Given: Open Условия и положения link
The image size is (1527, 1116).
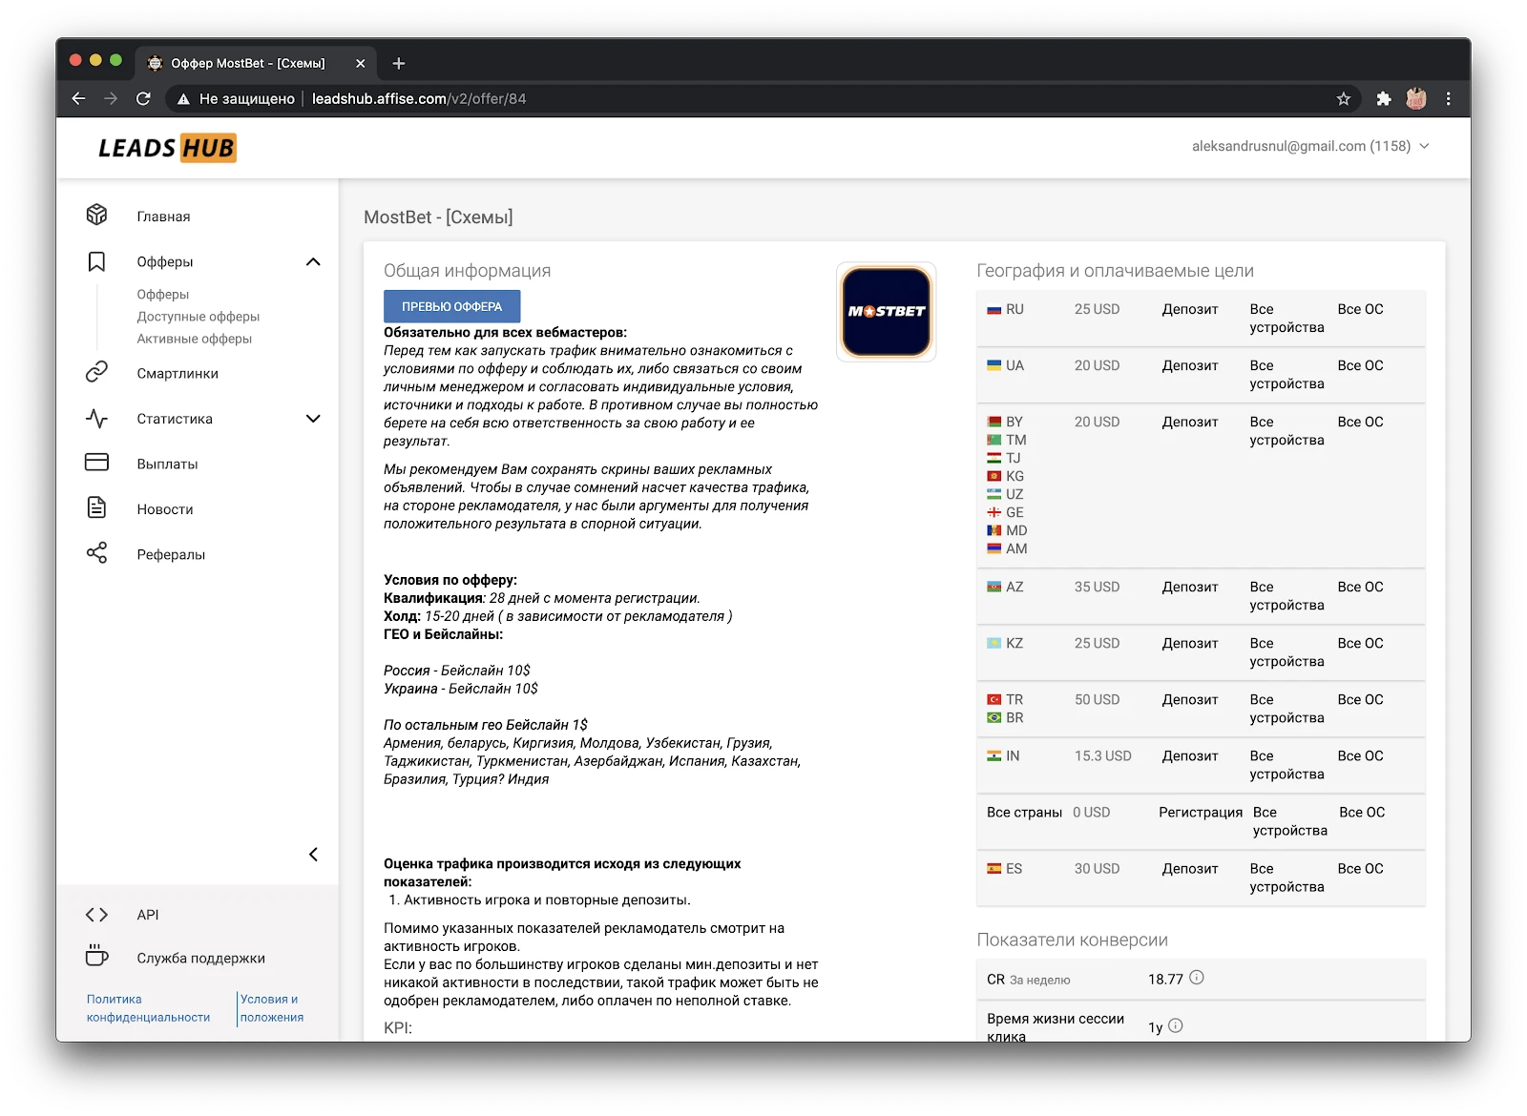Looking at the screenshot, I should [272, 1008].
